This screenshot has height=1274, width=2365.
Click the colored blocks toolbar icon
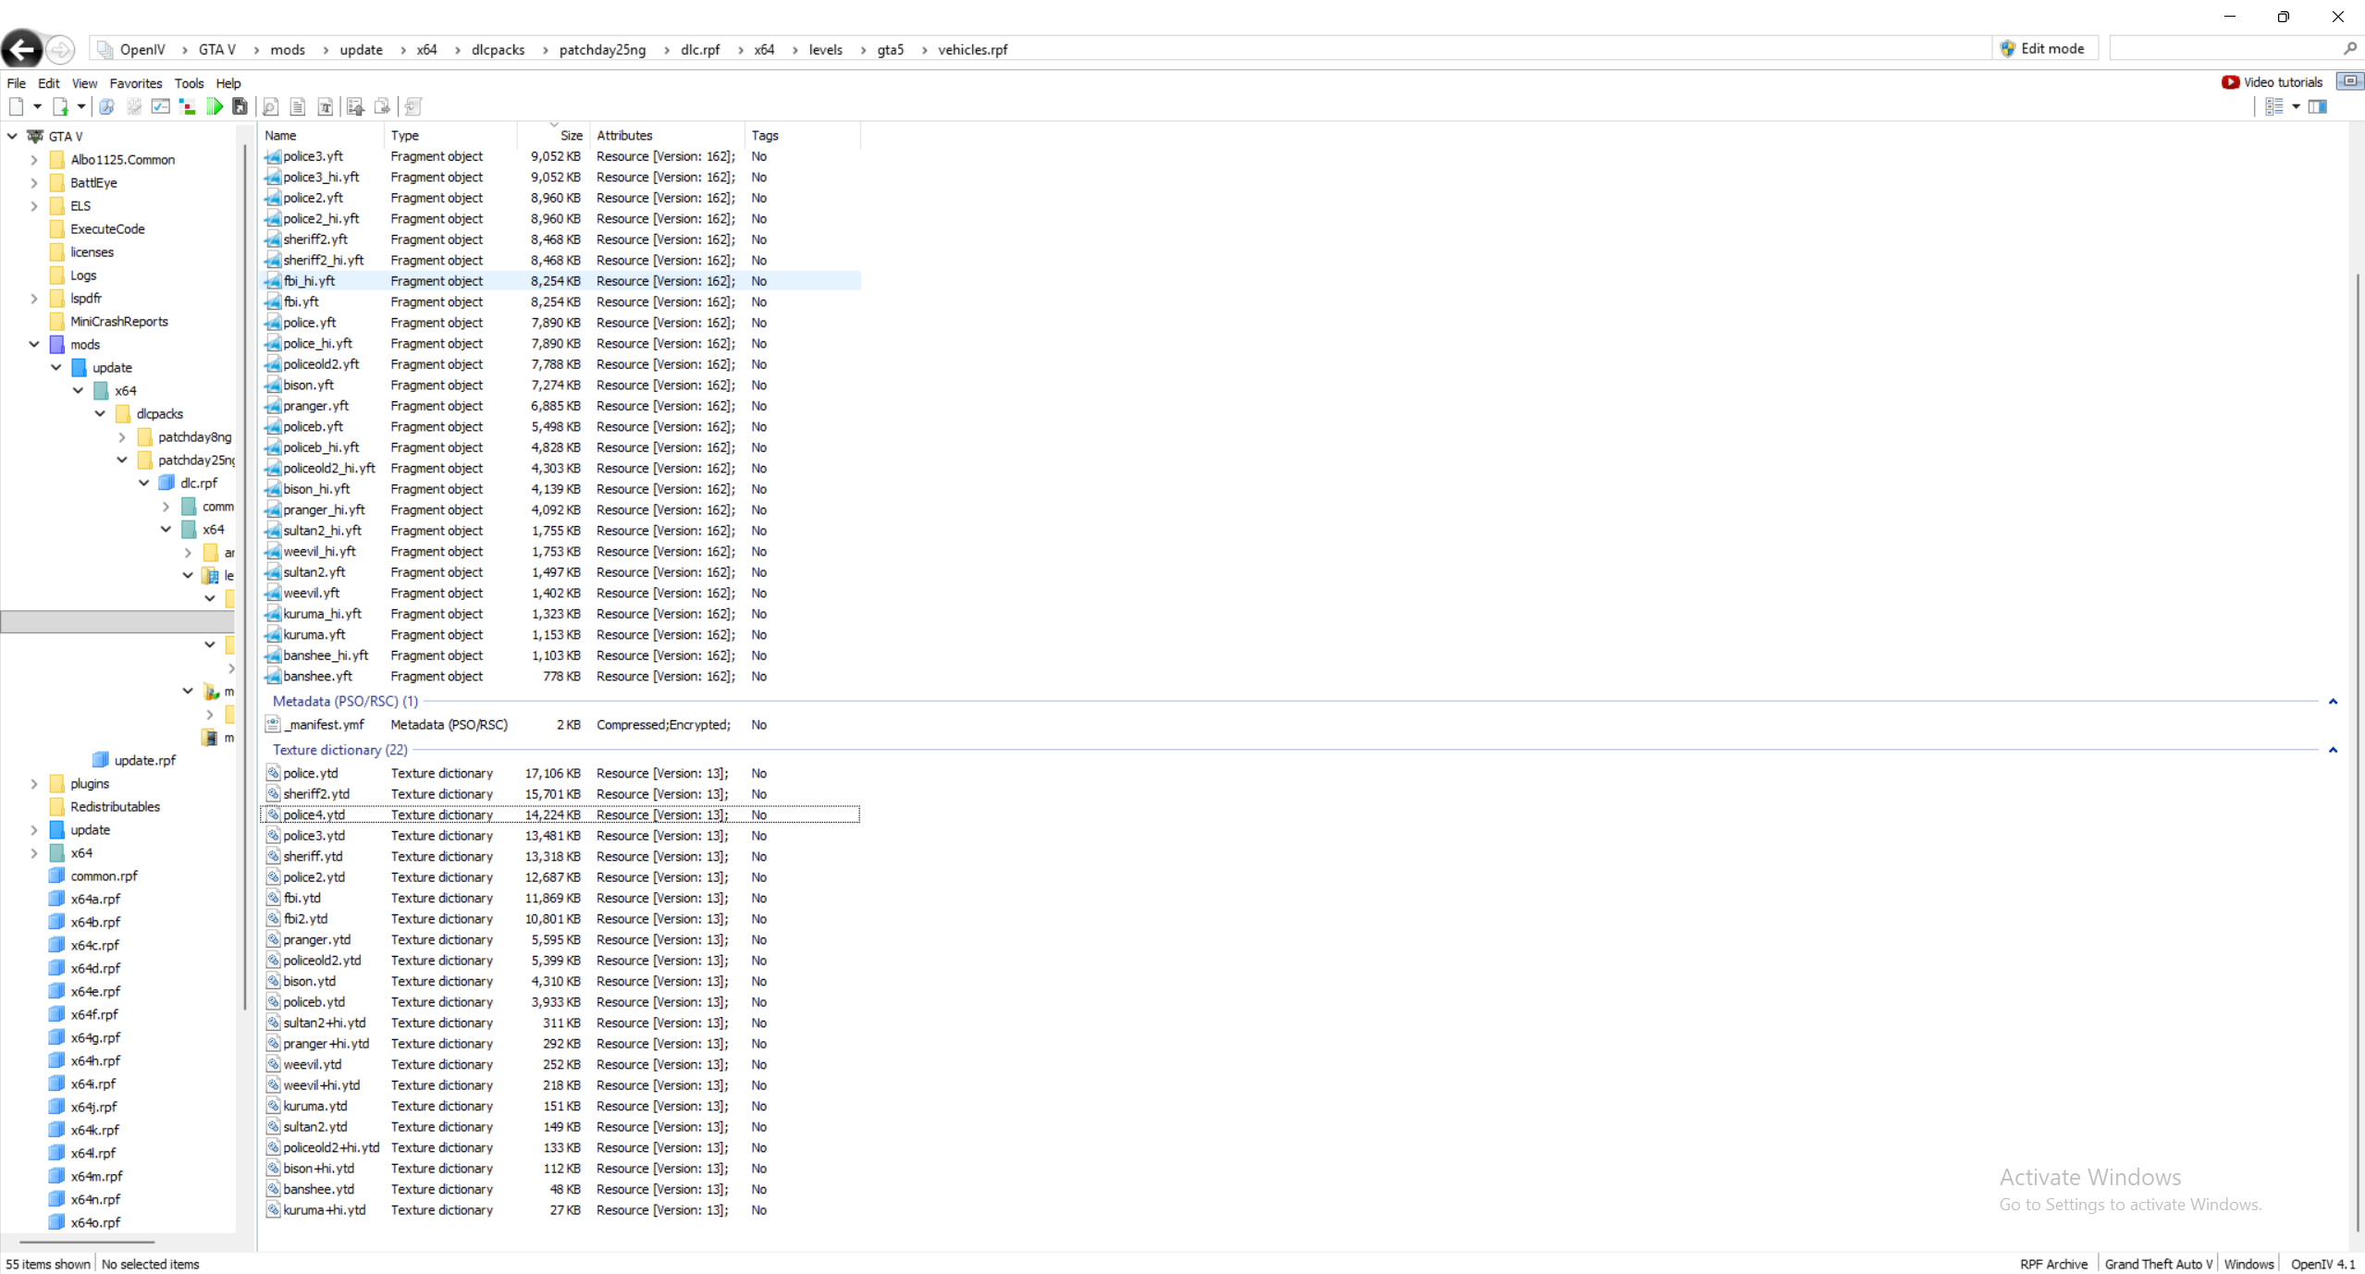[x=187, y=107]
